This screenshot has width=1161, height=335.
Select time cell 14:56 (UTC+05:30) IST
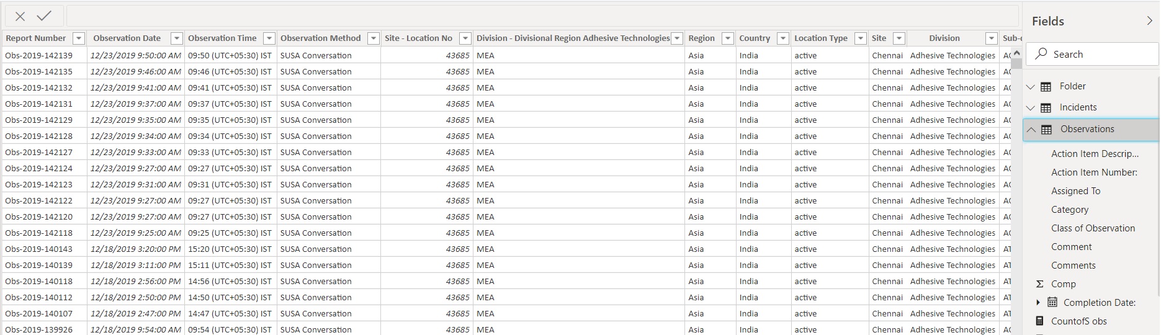coord(231,281)
